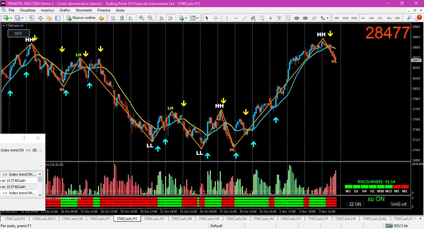
Task: Open the File menu
Action: point(11,10)
